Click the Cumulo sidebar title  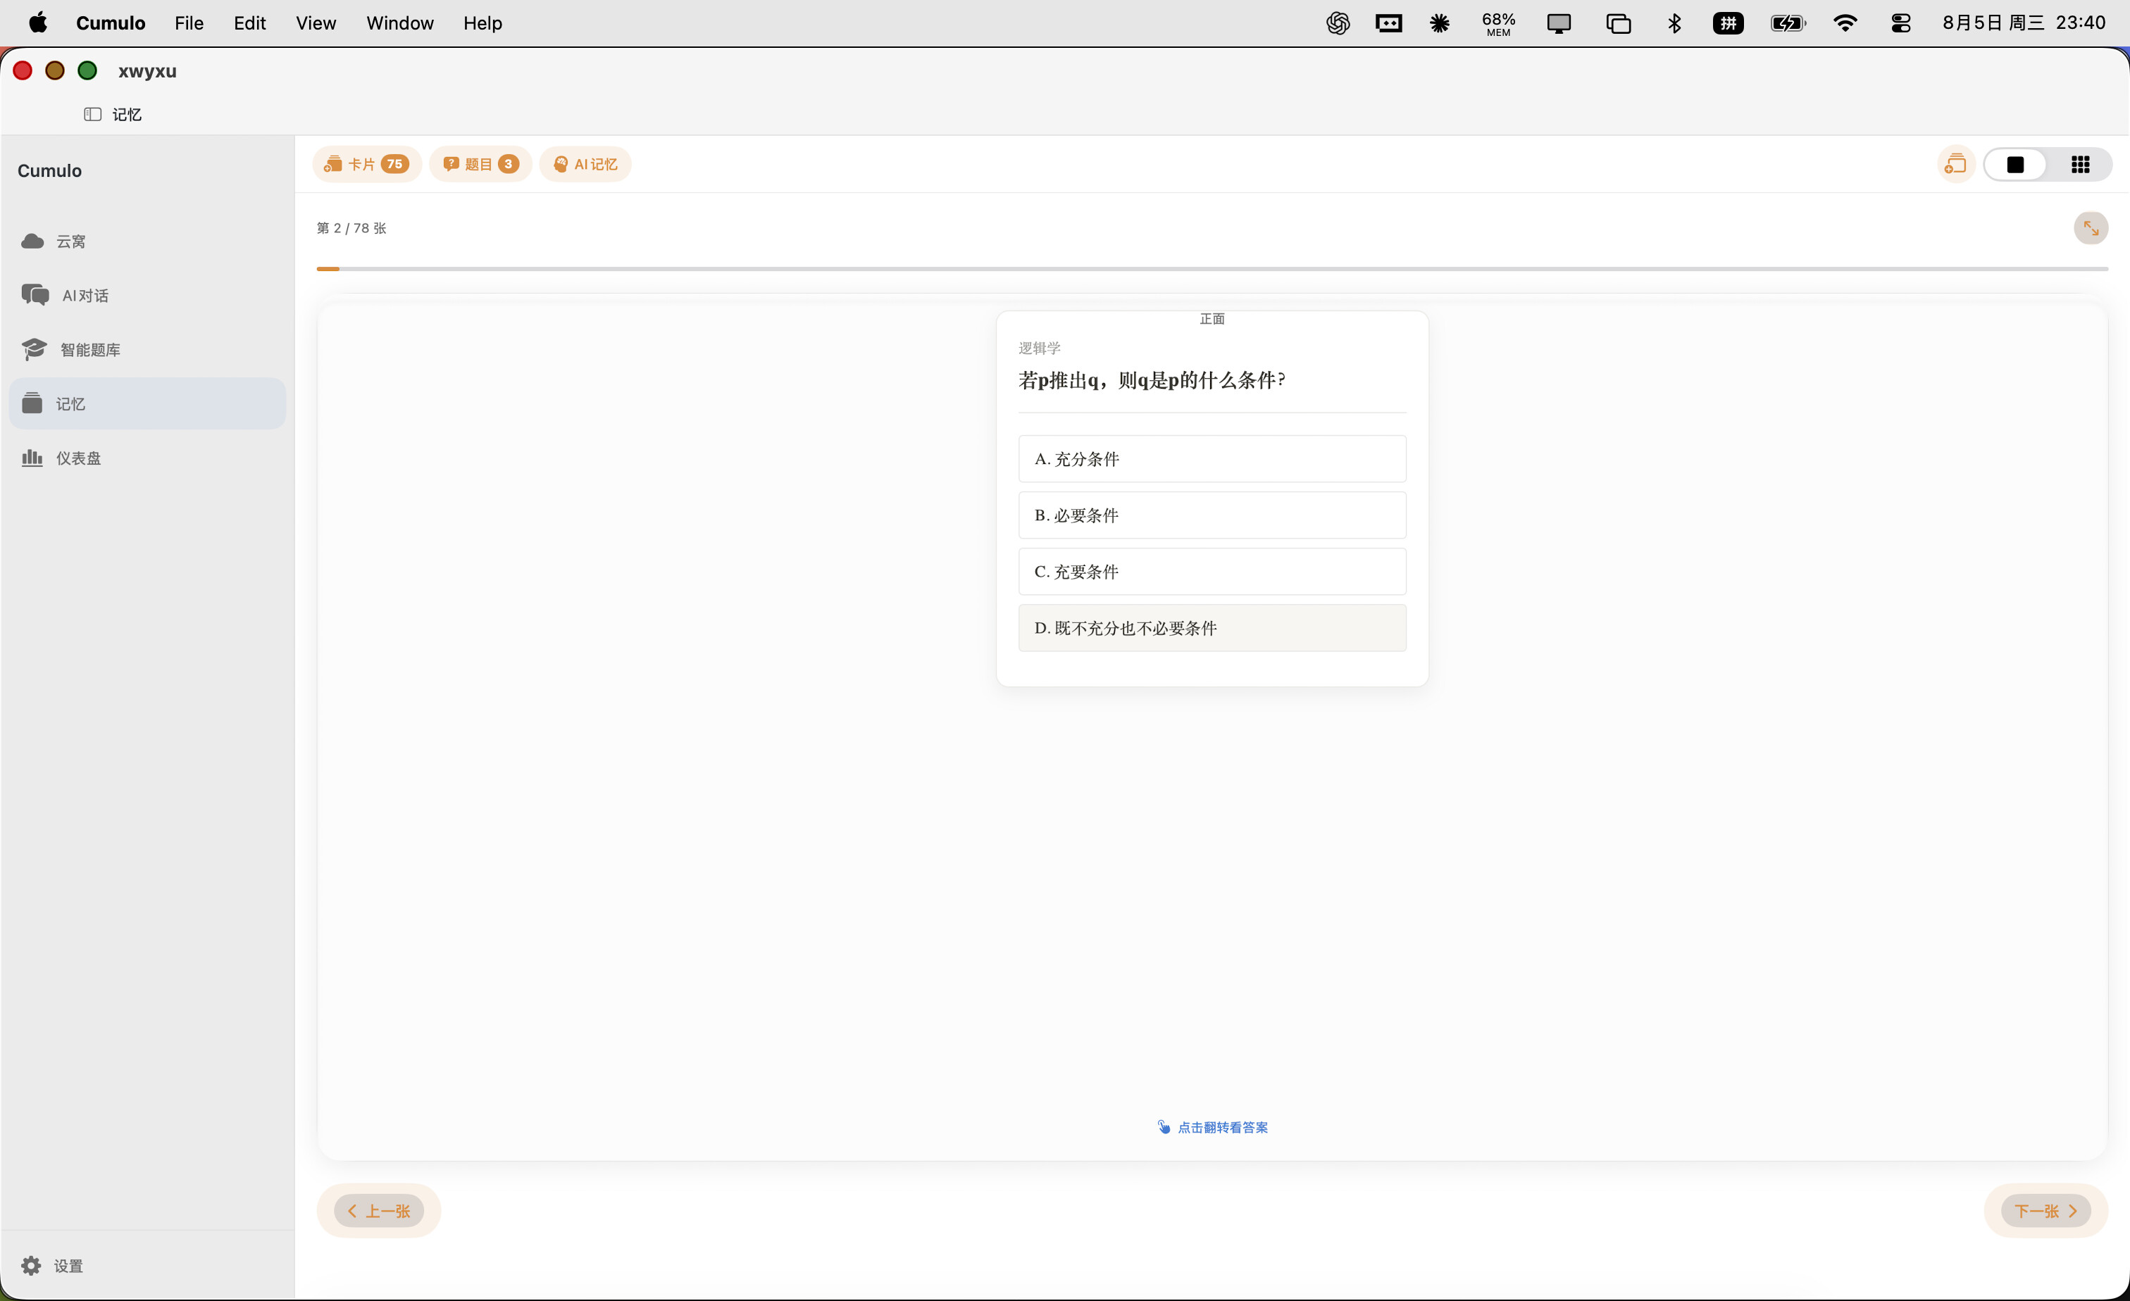[x=49, y=170]
